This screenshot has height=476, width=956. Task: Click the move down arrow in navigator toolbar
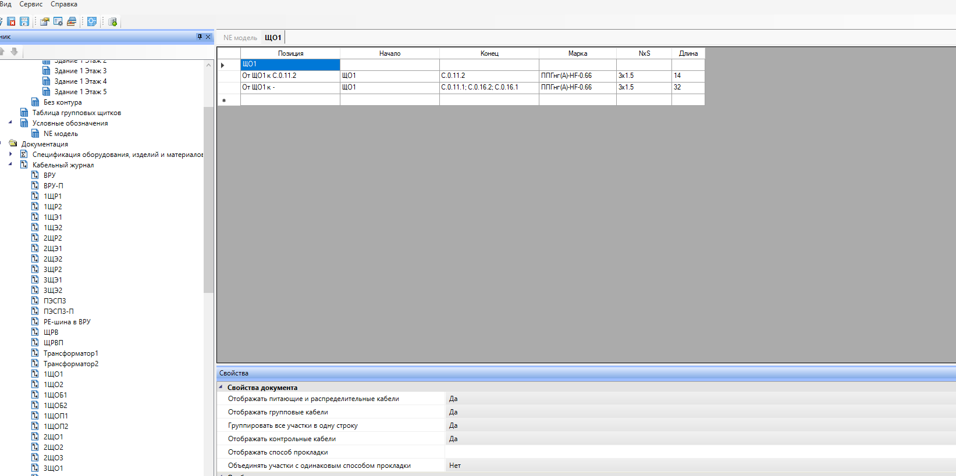[x=14, y=52]
